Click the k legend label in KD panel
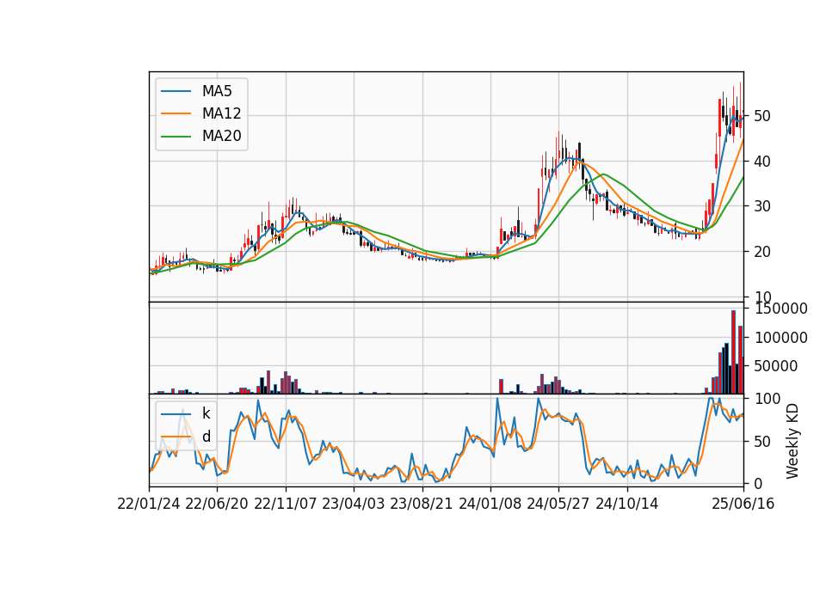 206,413
